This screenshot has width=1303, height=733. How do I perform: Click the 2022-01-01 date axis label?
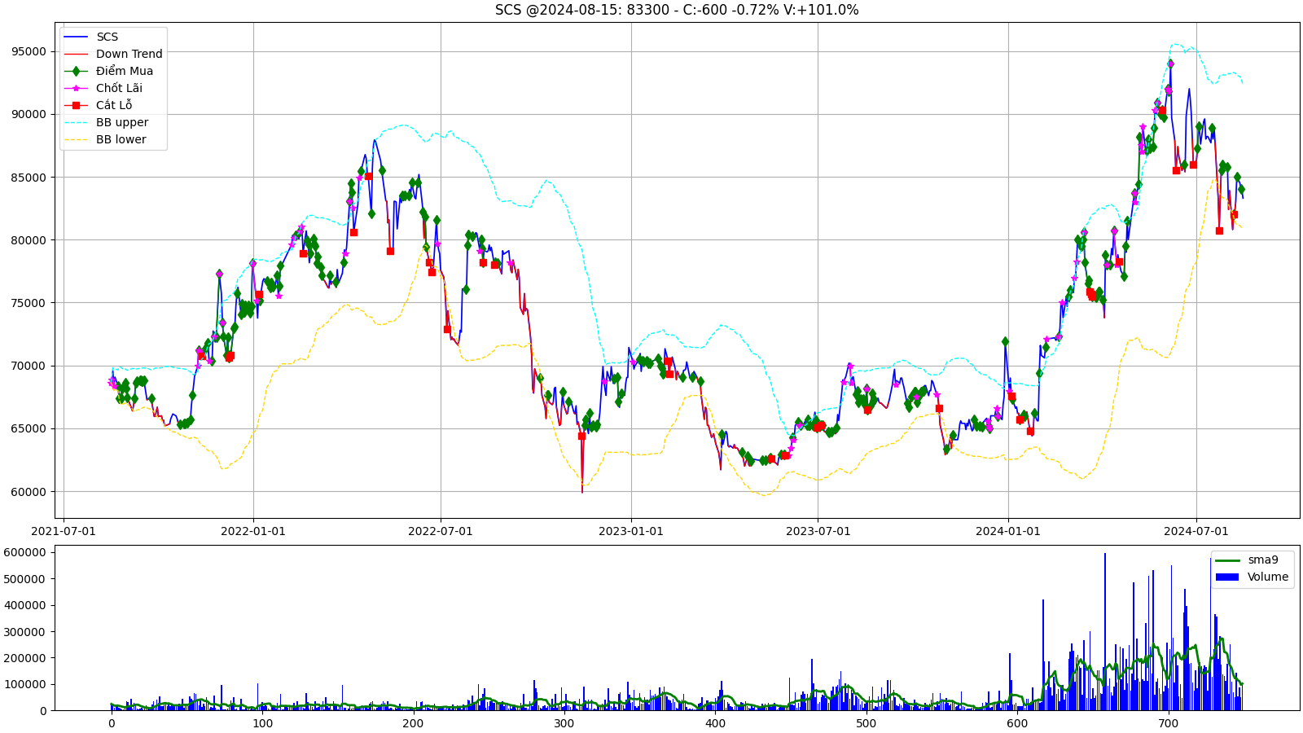tap(253, 531)
